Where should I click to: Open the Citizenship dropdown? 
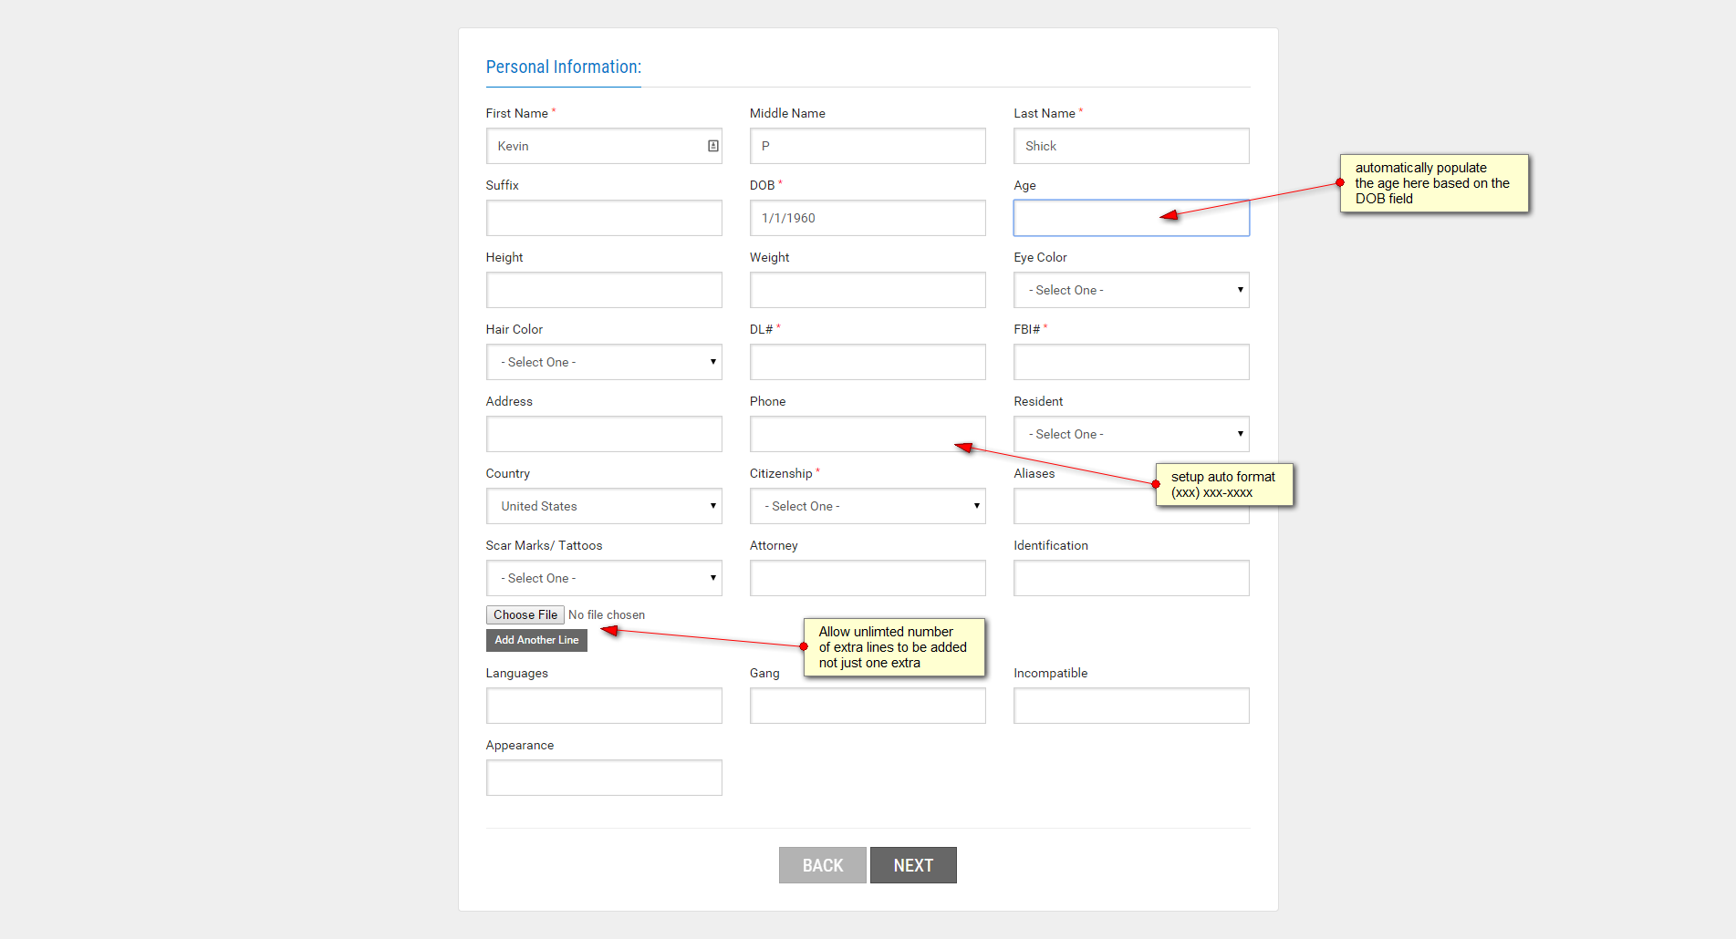867,506
